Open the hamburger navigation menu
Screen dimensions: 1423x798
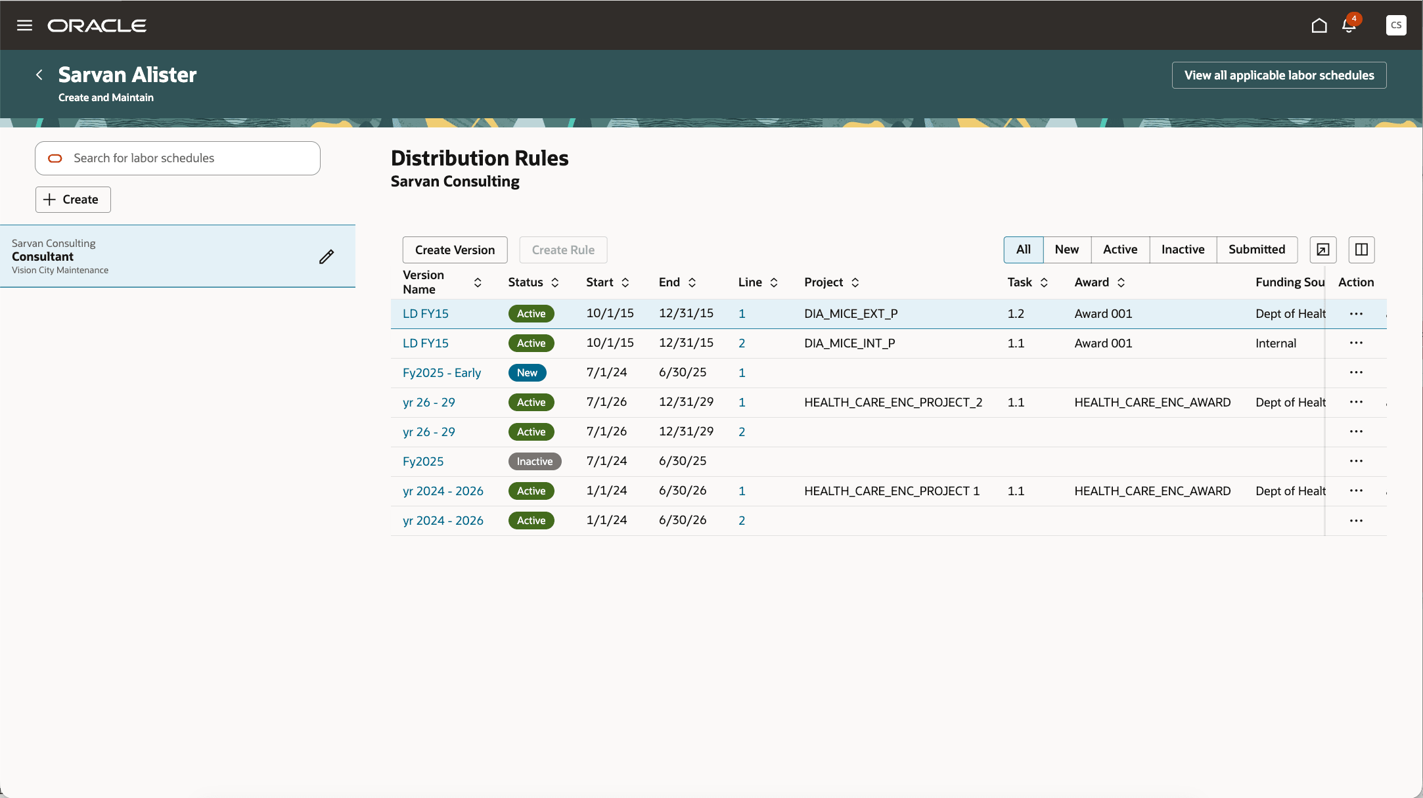pyautogui.click(x=24, y=26)
